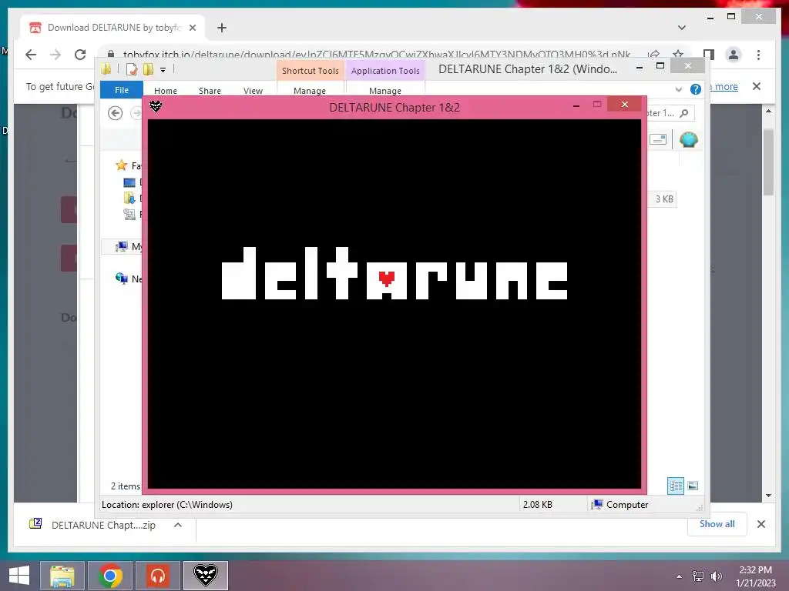
Task: Close the DELTARUNE game window
Action: click(x=624, y=104)
